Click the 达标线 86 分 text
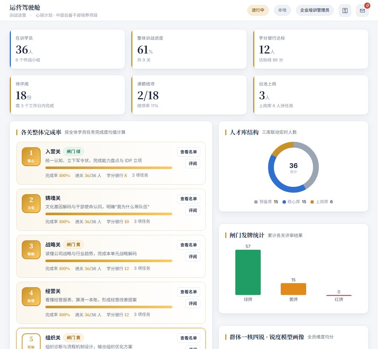 271,60
